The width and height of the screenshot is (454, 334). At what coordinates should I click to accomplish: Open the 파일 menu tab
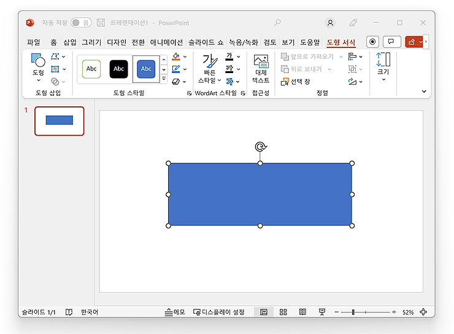tap(33, 42)
